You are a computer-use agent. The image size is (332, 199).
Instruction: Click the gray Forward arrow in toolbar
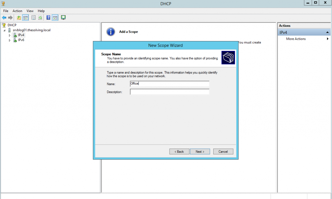10,17
